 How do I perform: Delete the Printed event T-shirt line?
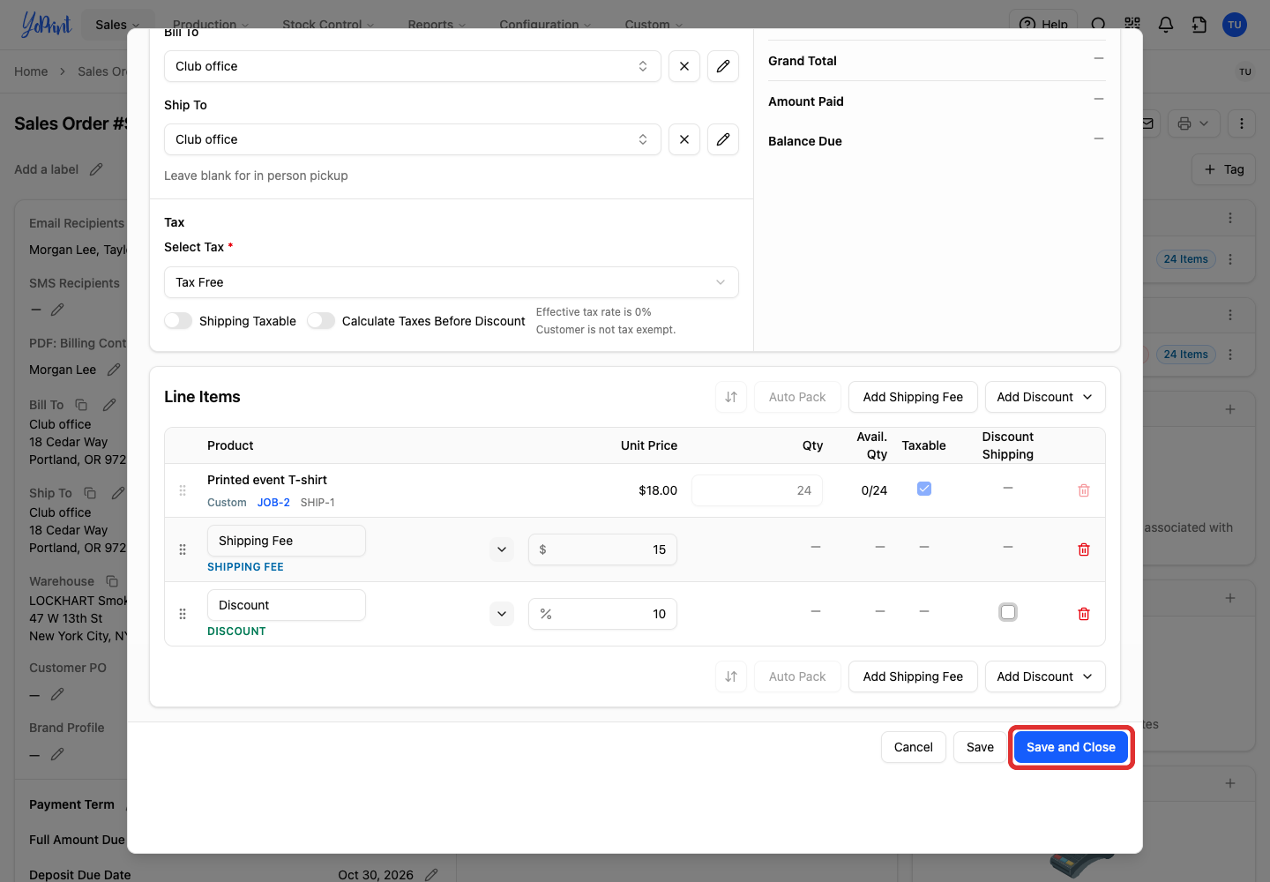(x=1084, y=490)
